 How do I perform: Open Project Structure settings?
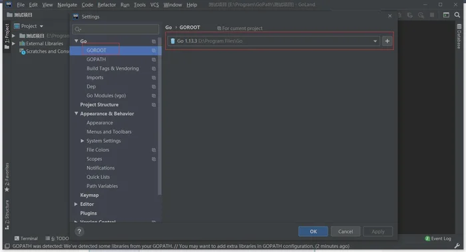pyautogui.click(x=99, y=104)
